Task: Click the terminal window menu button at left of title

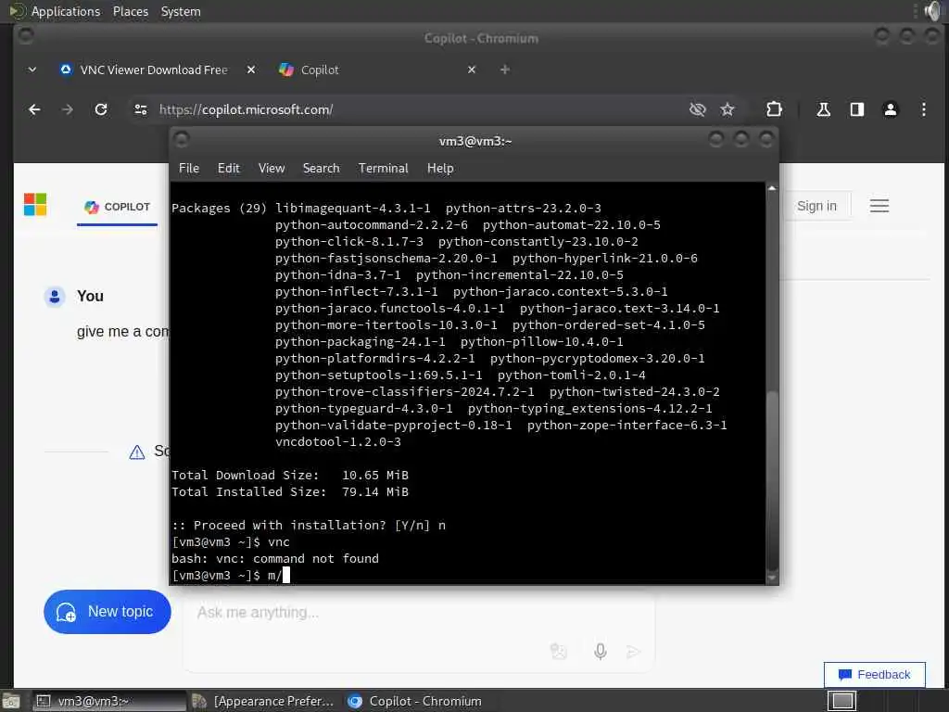Action: pyautogui.click(x=182, y=140)
